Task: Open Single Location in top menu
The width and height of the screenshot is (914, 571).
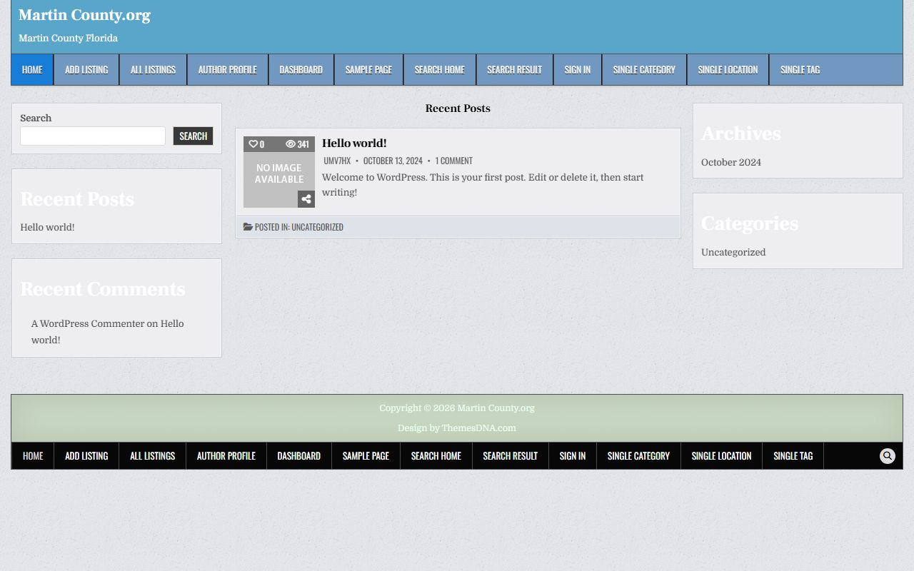Action: pyautogui.click(x=728, y=70)
